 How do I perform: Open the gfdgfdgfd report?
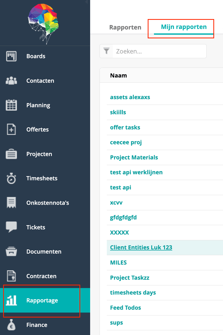(123, 218)
